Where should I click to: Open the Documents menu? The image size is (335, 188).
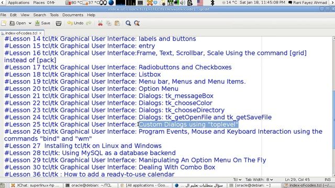coord(73,15)
